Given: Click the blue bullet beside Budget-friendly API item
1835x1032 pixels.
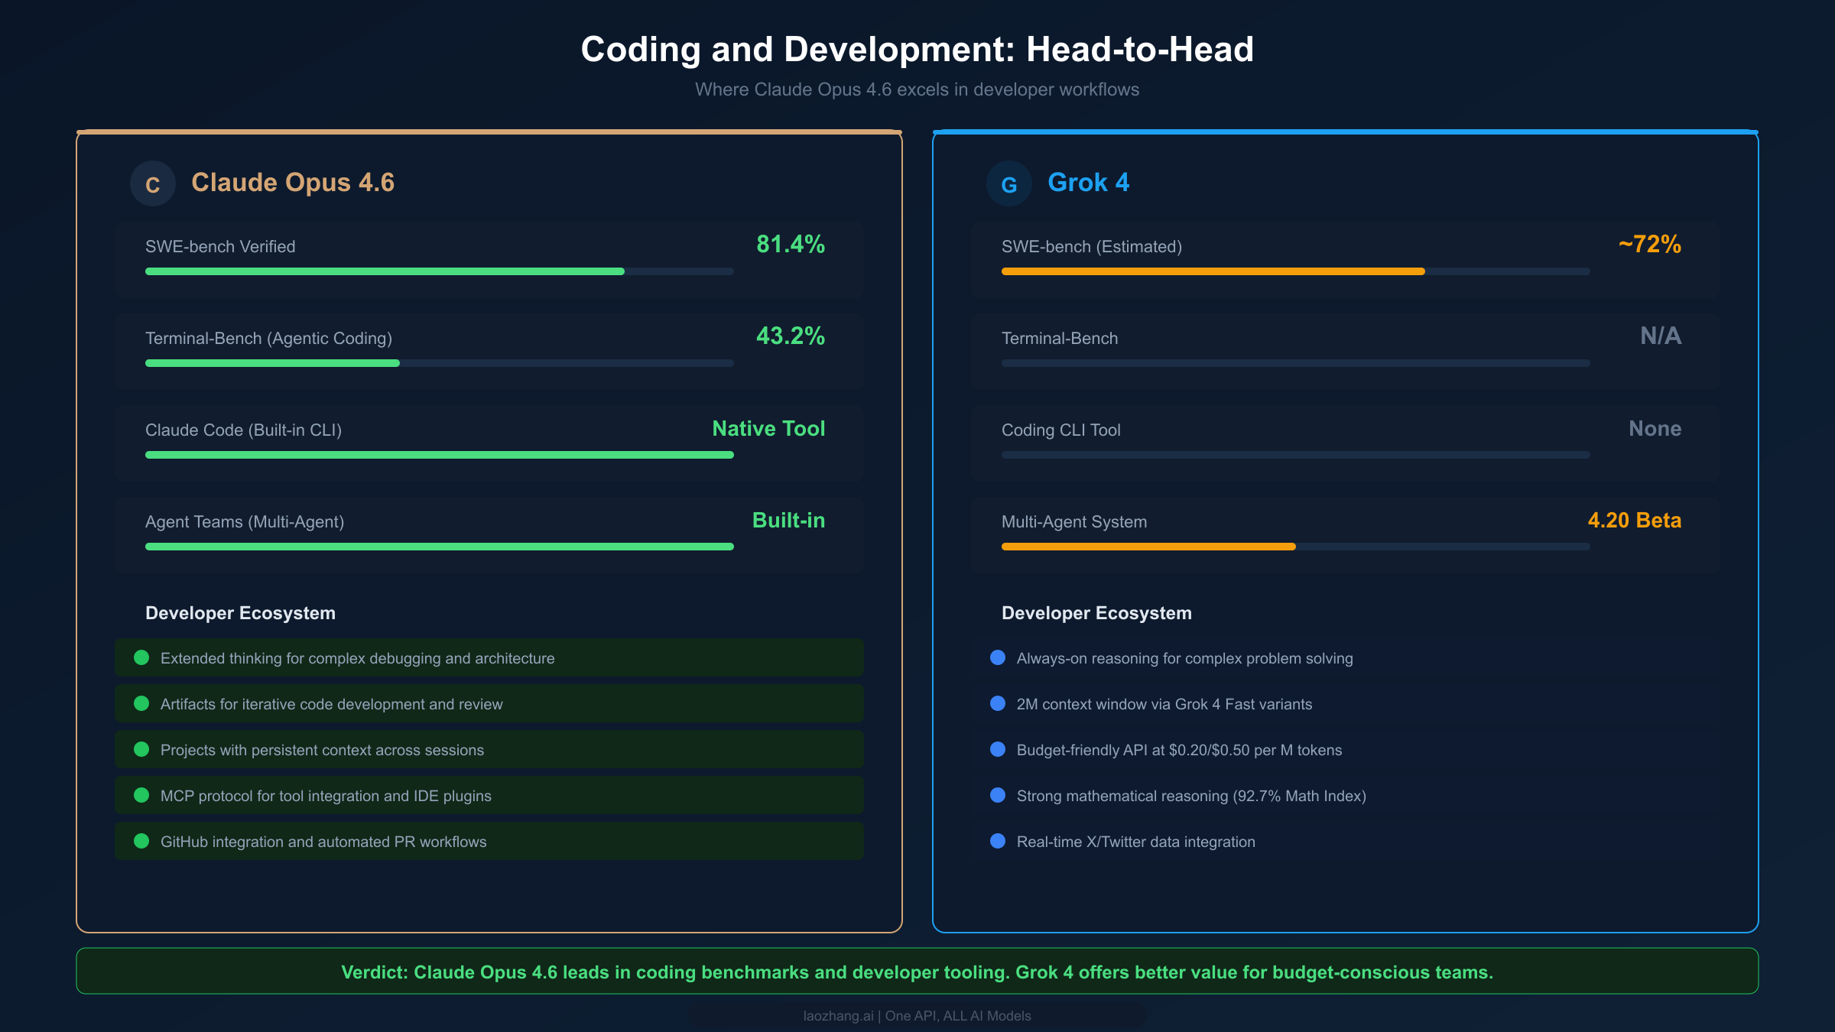Looking at the screenshot, I should [997, 749].
